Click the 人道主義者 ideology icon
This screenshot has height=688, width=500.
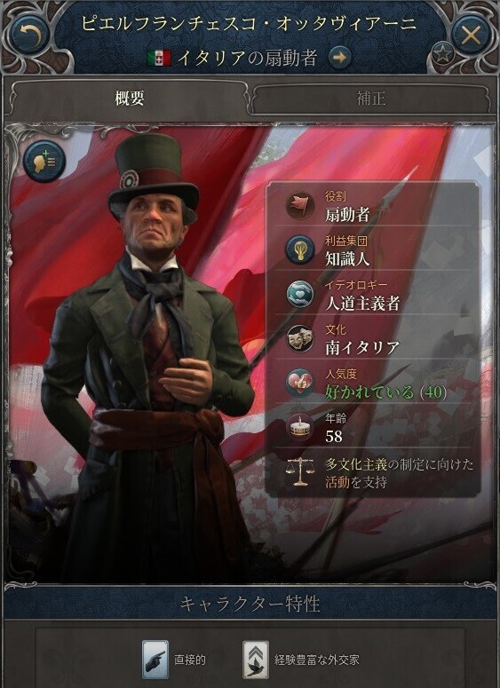point(300,294)
